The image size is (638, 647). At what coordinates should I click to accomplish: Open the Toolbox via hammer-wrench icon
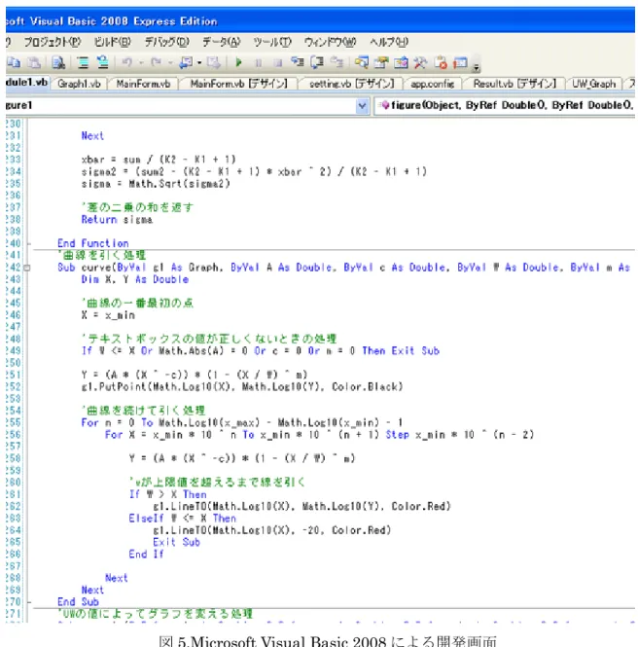pyautogui.click(x=420, y=62)
